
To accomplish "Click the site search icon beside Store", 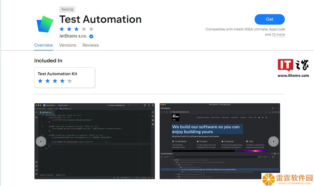I will [x=255, y=118].
